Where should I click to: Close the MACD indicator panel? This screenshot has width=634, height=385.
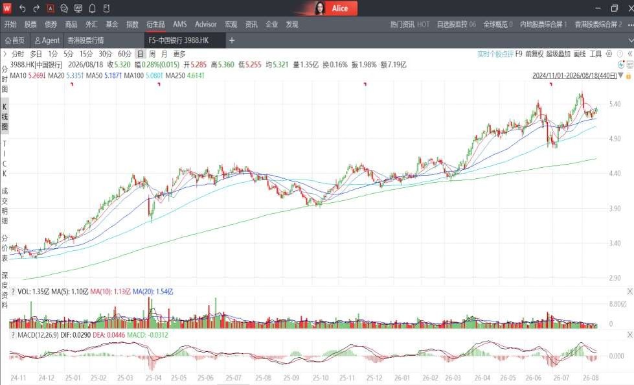coord(629,335)
